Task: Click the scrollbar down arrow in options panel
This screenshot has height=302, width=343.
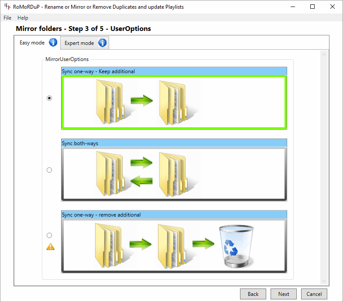Action: click(324, 281)
